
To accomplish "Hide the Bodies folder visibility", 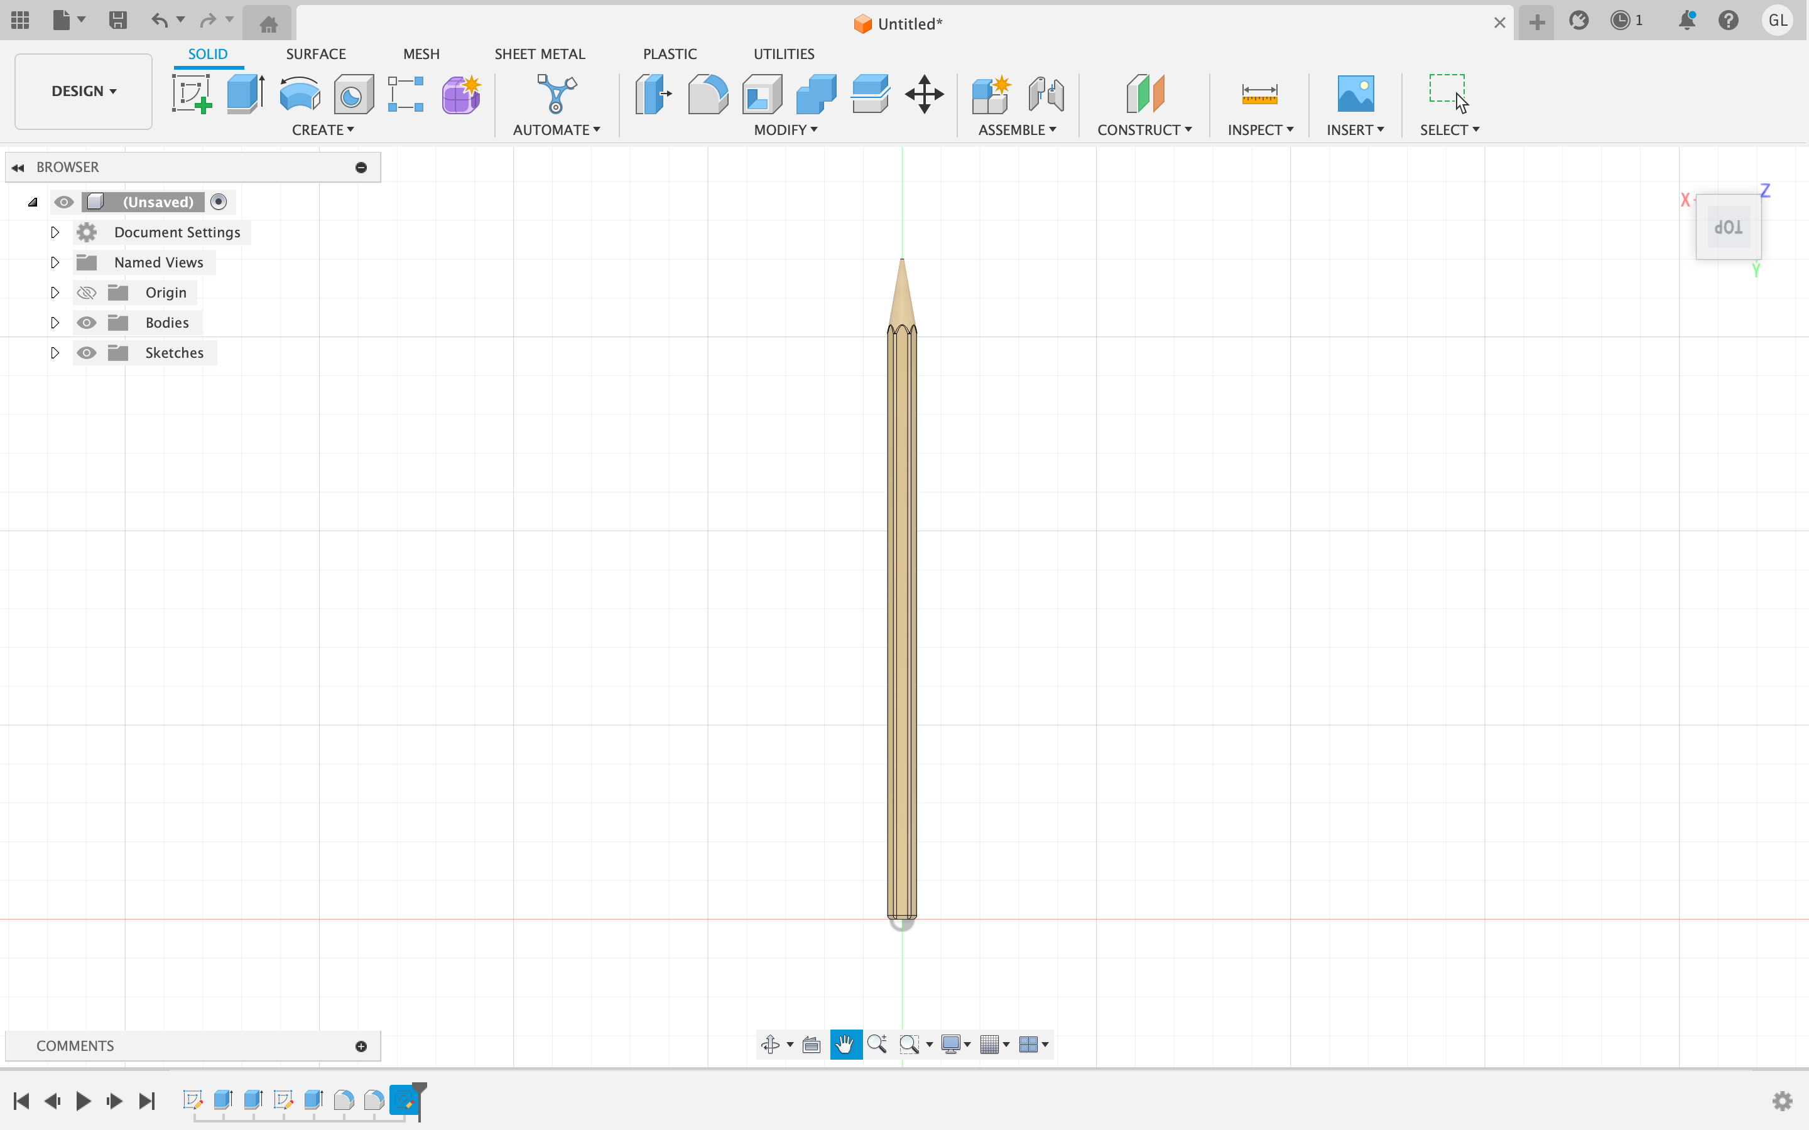I will point(87,323).
